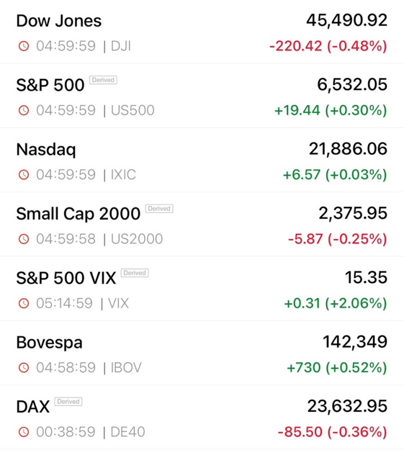Tap the red clock icon under Nasdaq
This screenshot has width=404, height=450.
(24, 174)
